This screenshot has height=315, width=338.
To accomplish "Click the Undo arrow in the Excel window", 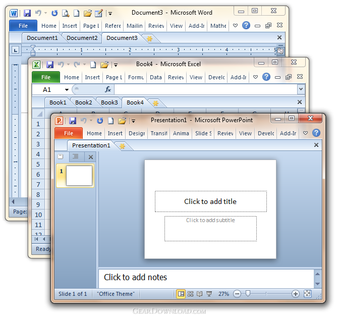I will (x=61, y=65).
